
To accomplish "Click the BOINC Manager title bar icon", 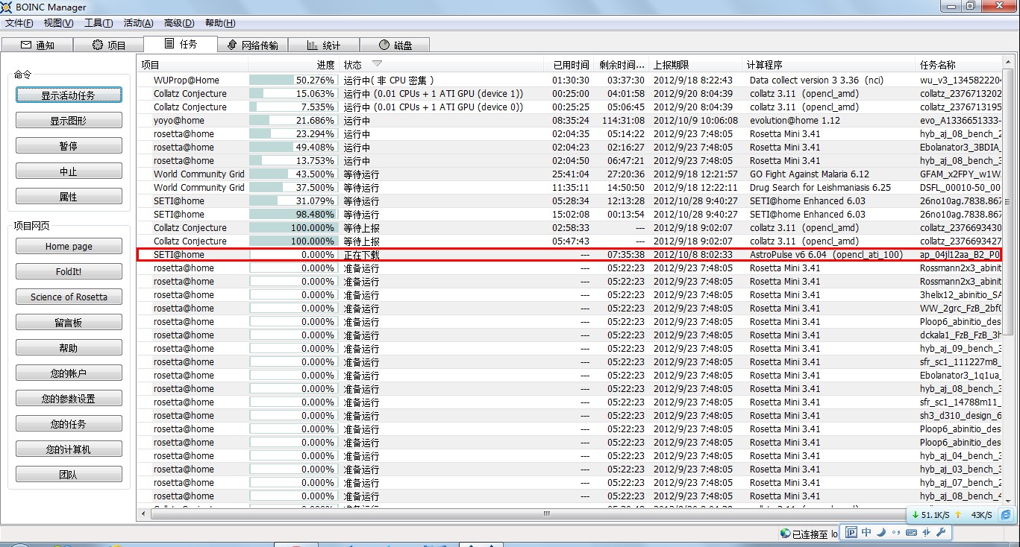I will tap(7, 7).
